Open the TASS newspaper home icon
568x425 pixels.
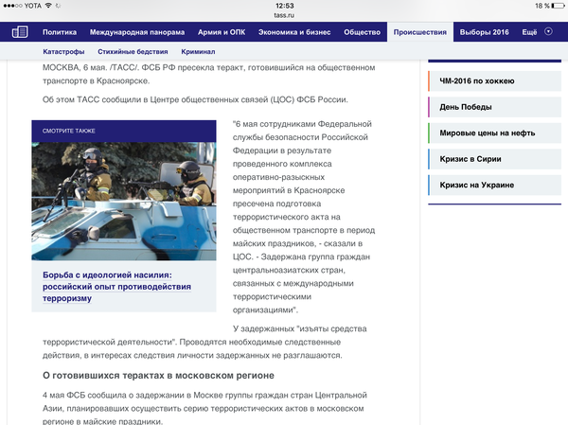(x=20, y=32)
